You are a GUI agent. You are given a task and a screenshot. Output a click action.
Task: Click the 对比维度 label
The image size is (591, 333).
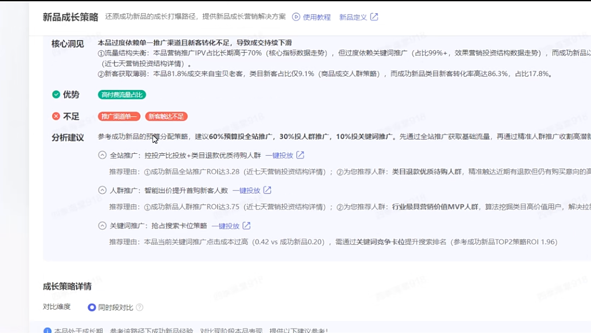pyautogui.click(x=57, y=307)
